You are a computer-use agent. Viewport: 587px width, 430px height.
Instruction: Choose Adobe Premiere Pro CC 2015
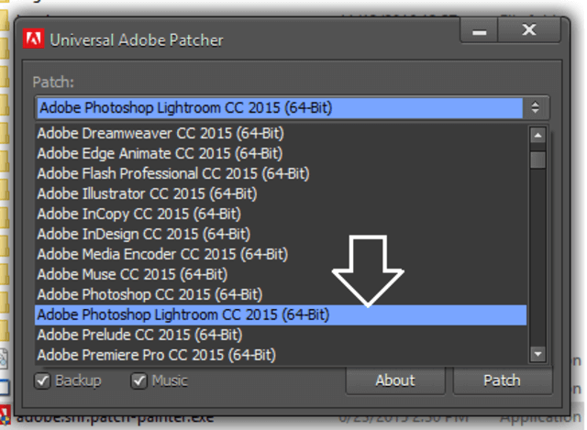(x=156, y=355)
